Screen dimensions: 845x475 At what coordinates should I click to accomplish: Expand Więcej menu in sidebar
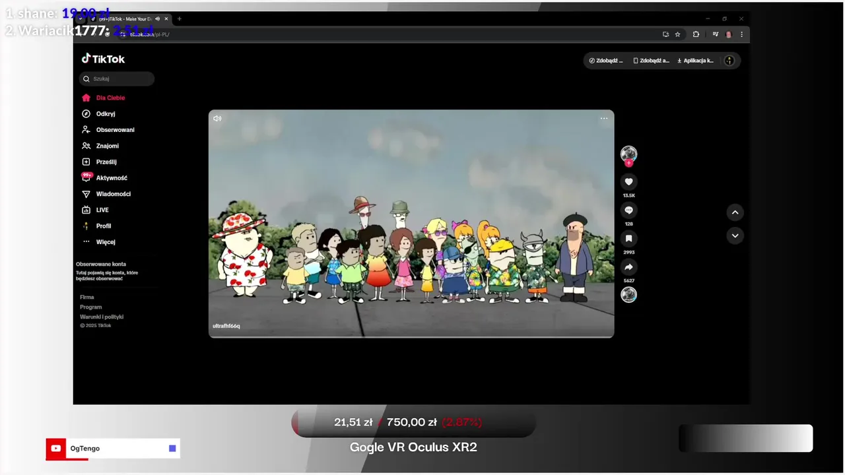coord(106,242)
